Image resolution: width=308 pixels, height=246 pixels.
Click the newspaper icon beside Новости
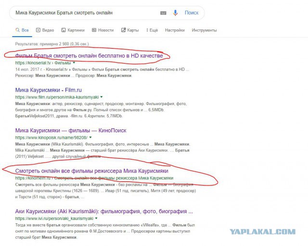[94, 30]
